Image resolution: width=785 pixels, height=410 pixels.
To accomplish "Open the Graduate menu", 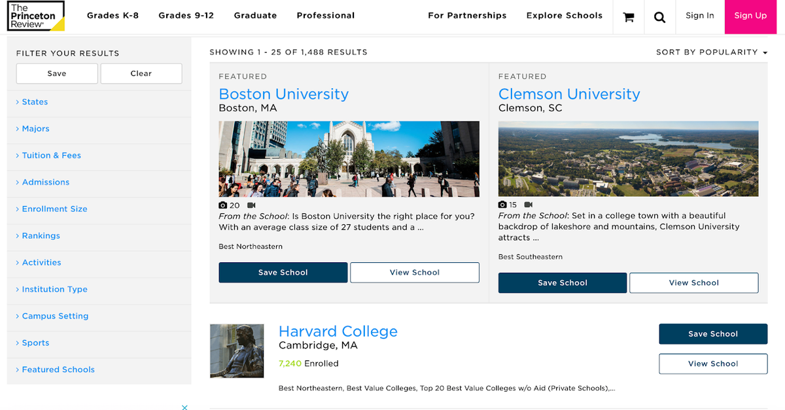I will click(x=255, y=15).
